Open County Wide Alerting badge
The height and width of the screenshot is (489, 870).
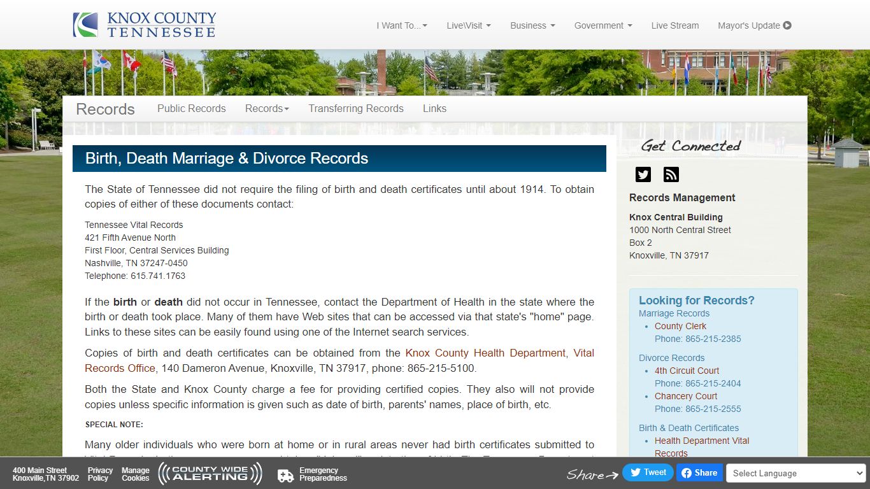pyautogui.click(x=210, y=473)
